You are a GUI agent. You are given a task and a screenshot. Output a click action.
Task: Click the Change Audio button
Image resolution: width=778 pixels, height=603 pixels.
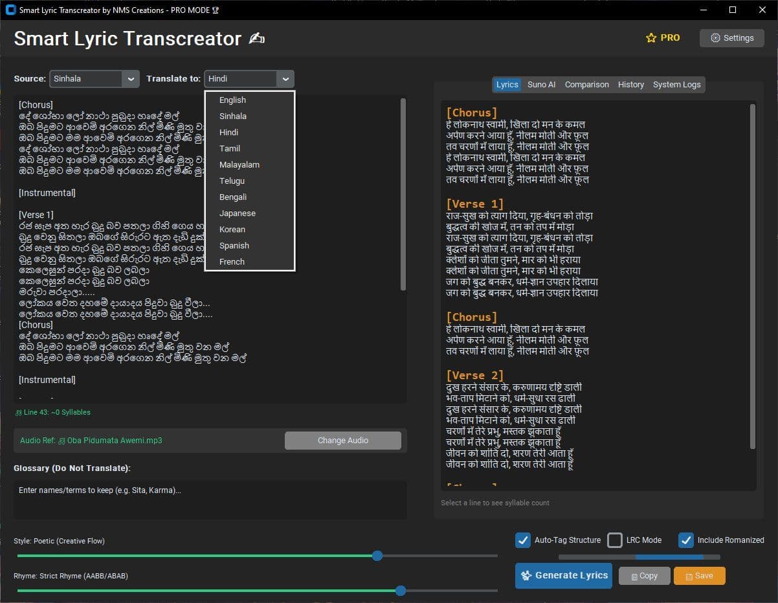[x=343, y=441]
